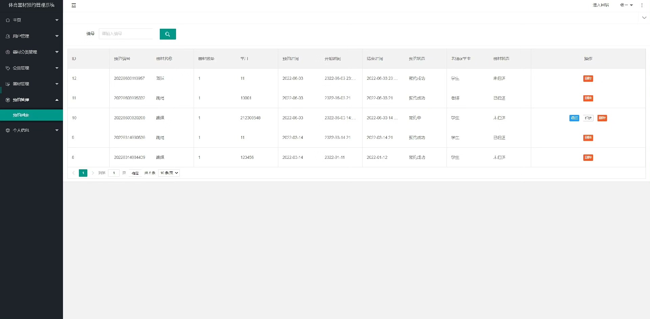
Task: Go to previous page arrow in pagination
Action: (73, 173)
